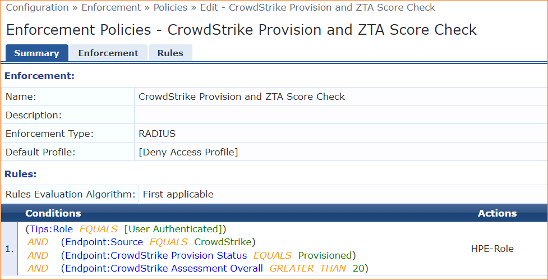This screenshot has height=280, width=548.
Task: Click the Enforcement Type label
Action: point(49,134)
